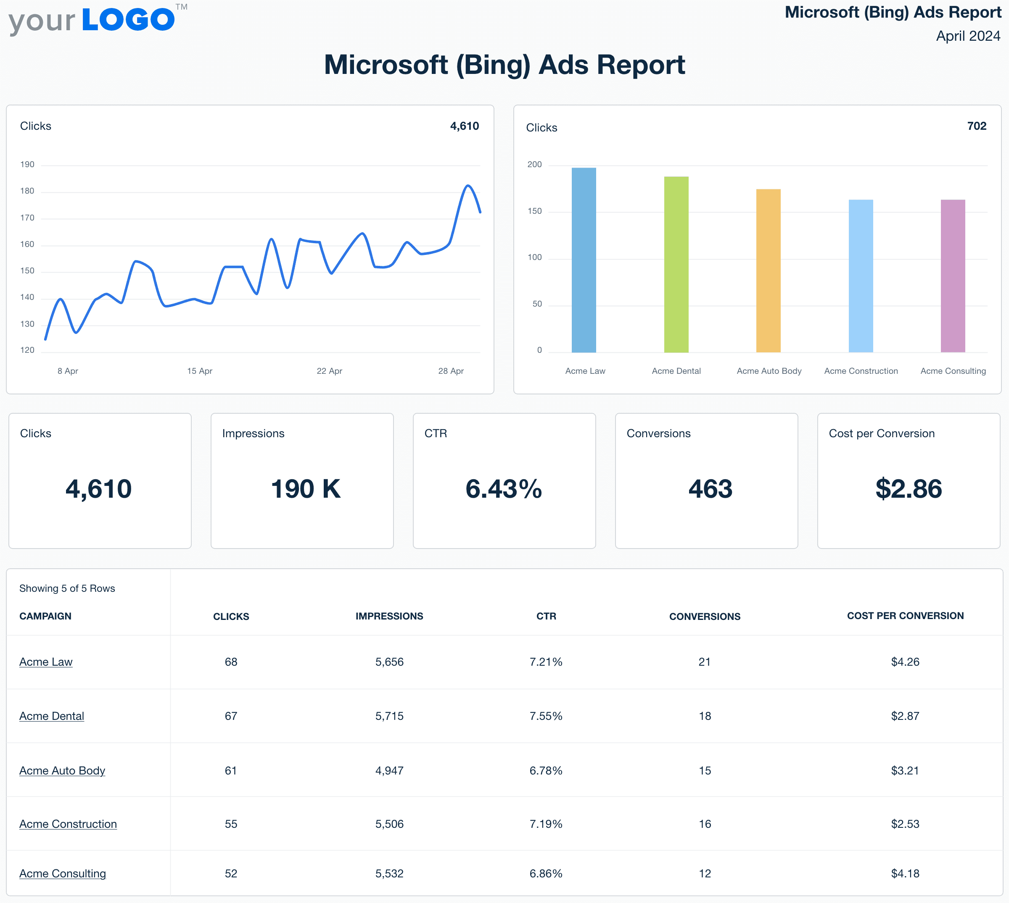The image size is (1009, 903).
Task: Select the blue Acme Law bar
Action: click(x=584, y=258)
